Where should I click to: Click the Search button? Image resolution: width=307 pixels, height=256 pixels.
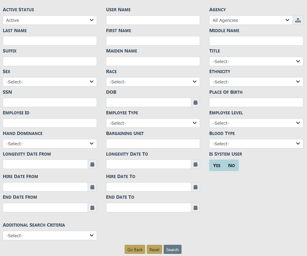172,250
